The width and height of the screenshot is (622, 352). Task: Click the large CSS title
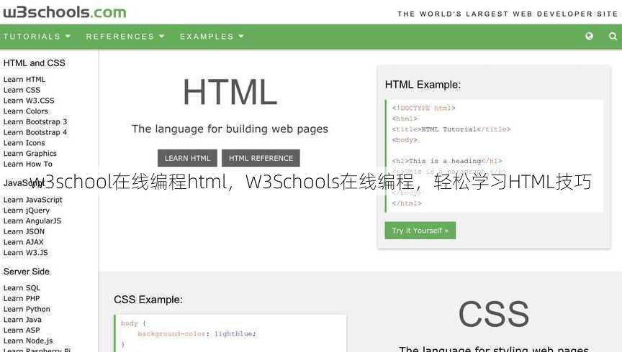[x=493, y=314]
